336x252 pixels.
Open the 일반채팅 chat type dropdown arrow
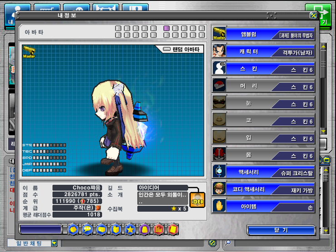coord(54,243)
